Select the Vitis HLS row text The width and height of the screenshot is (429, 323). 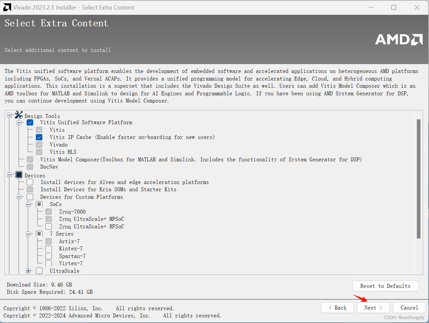click(63, 152)
